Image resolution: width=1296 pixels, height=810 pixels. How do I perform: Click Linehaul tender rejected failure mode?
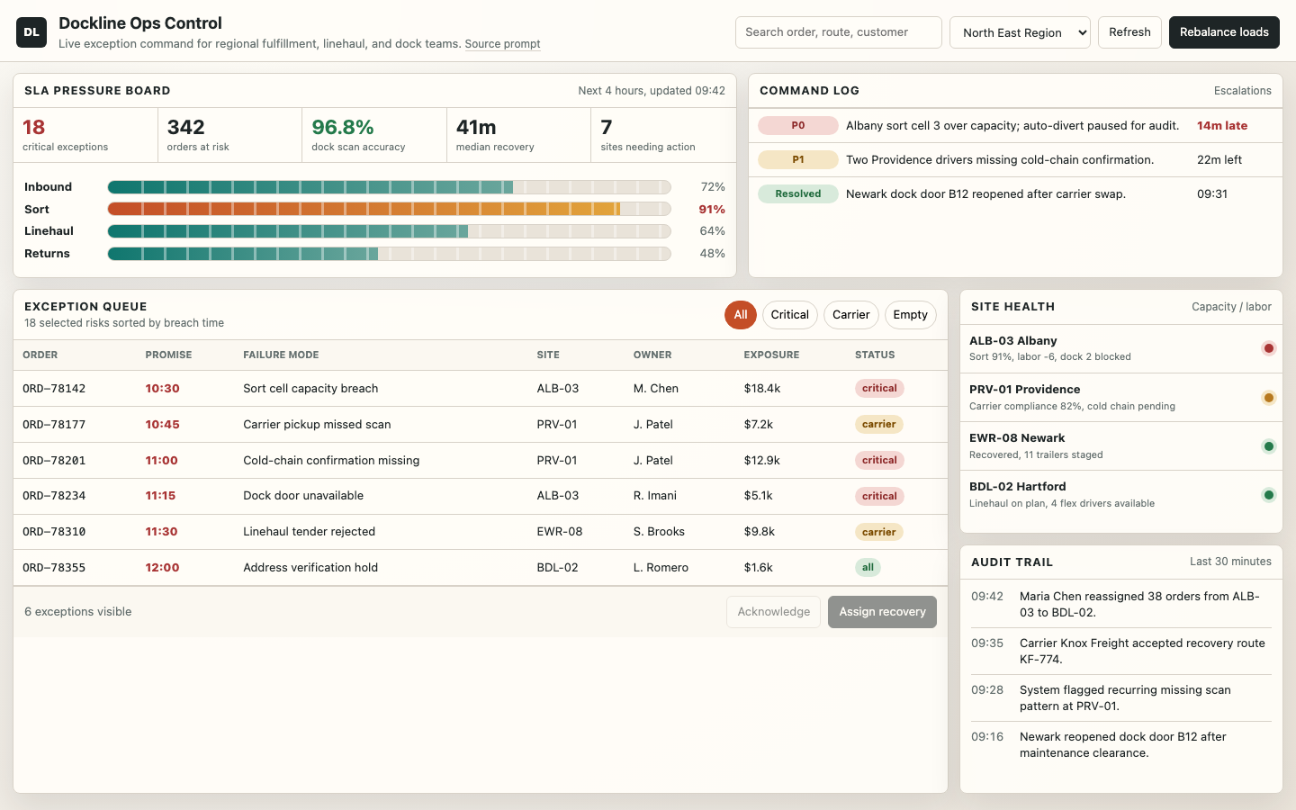[309, 532]
